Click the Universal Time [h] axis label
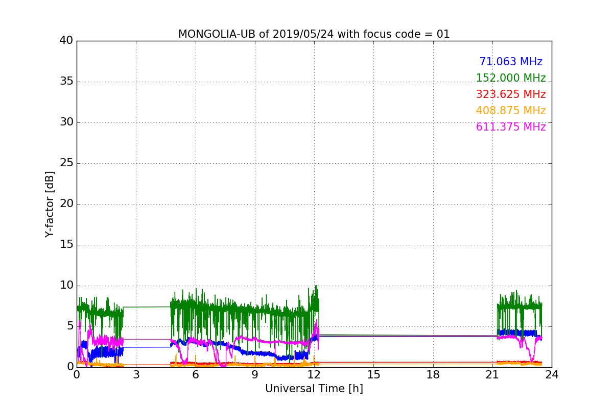 (x=314, y=389)
